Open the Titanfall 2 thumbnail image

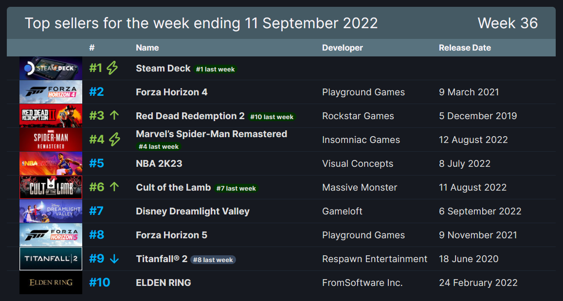click(x=51, y=259)
